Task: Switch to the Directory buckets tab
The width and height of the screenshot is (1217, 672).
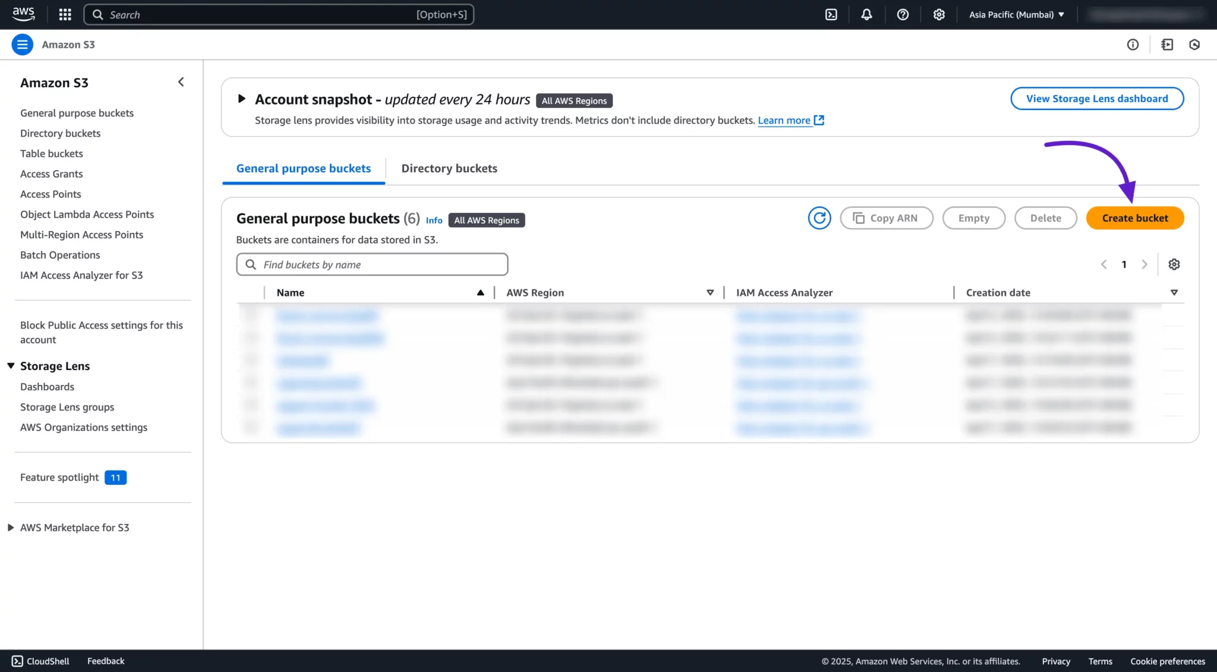Action: tap(449, 169)
